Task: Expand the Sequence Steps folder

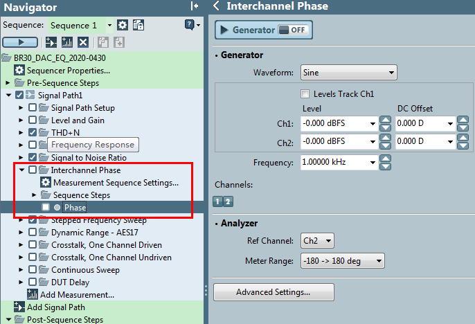Action: click(x=34, y=195)
